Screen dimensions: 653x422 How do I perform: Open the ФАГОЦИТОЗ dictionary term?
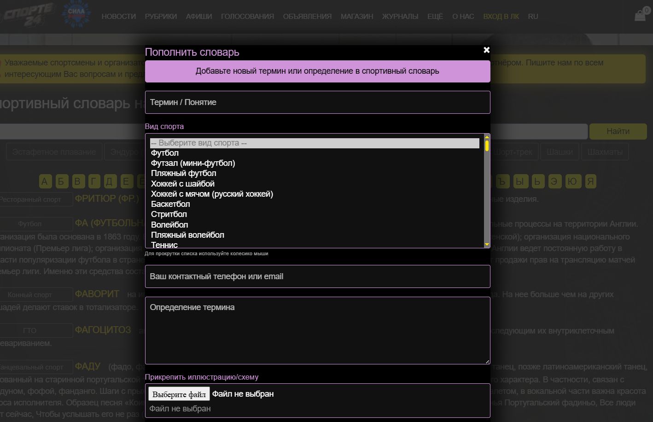point(103,330)
